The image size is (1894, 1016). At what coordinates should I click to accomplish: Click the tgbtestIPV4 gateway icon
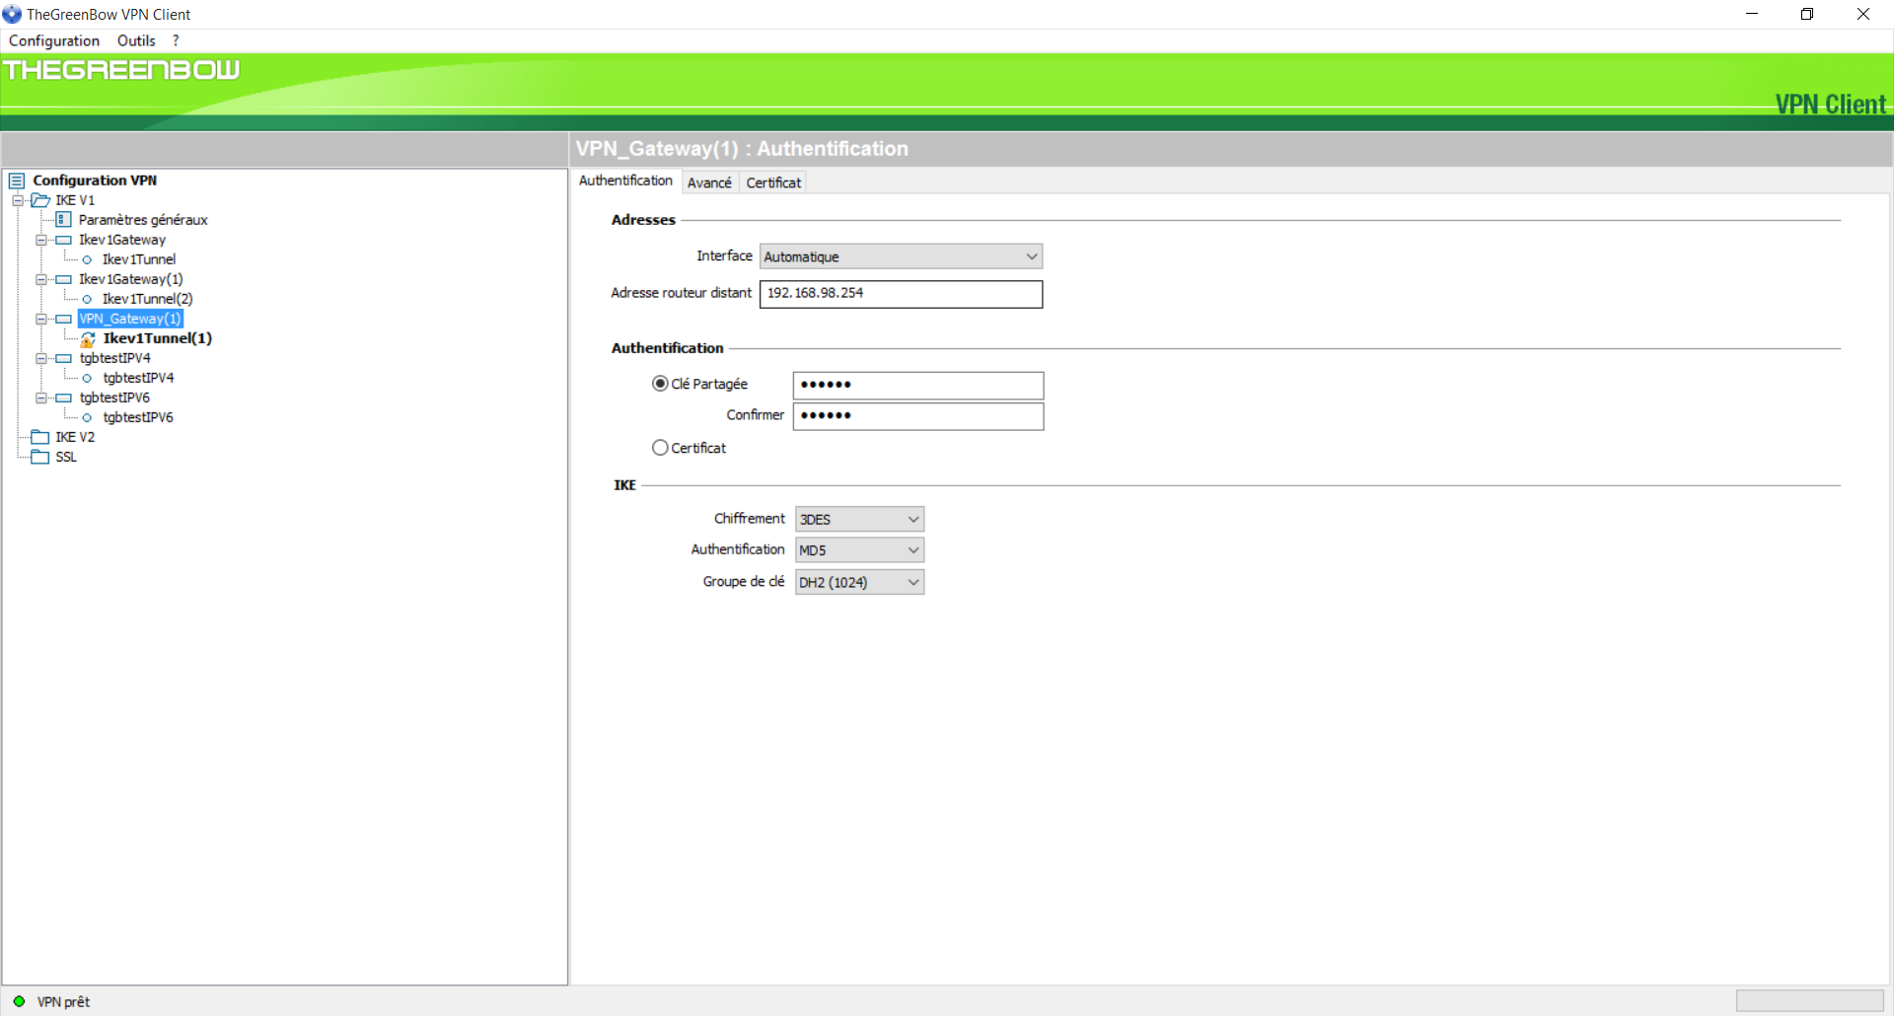[x=64, y=358]
